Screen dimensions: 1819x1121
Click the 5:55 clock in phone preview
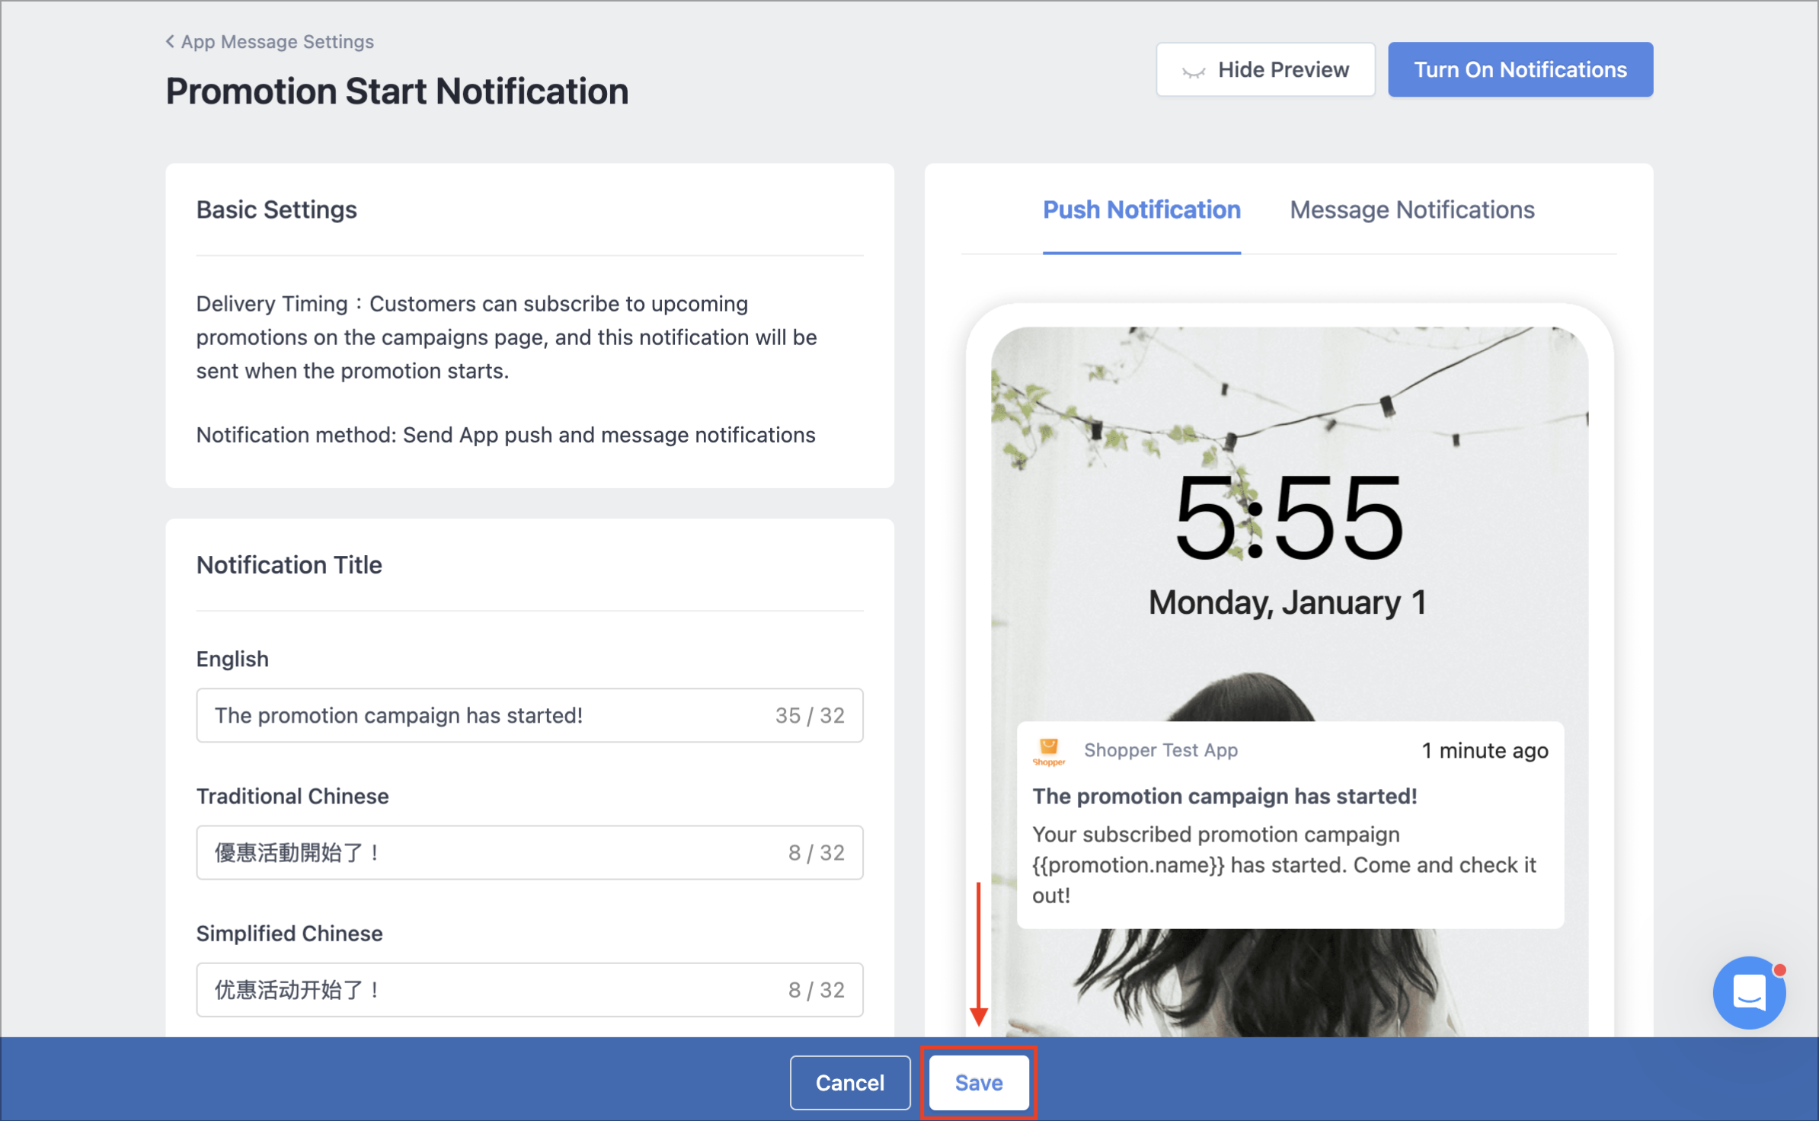coord(1289,518)
